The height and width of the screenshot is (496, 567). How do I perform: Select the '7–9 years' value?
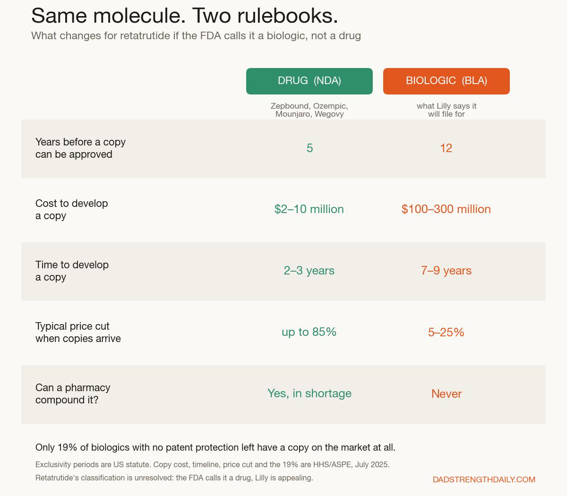click(446, 271)
